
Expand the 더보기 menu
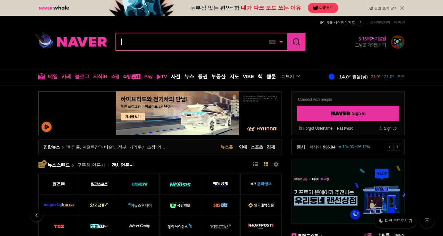(291, 77)
